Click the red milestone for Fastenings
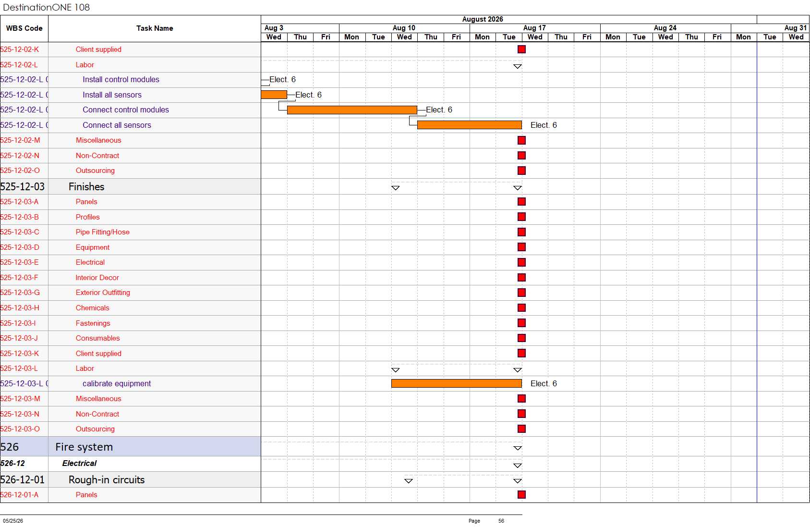This screenshot has width=810, height=527. click(x=521, y=323)
